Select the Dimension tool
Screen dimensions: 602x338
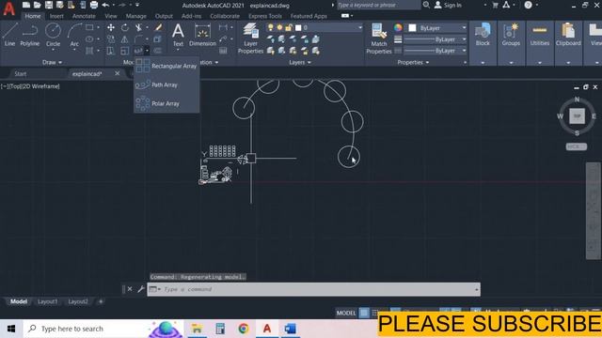point(202,35)
